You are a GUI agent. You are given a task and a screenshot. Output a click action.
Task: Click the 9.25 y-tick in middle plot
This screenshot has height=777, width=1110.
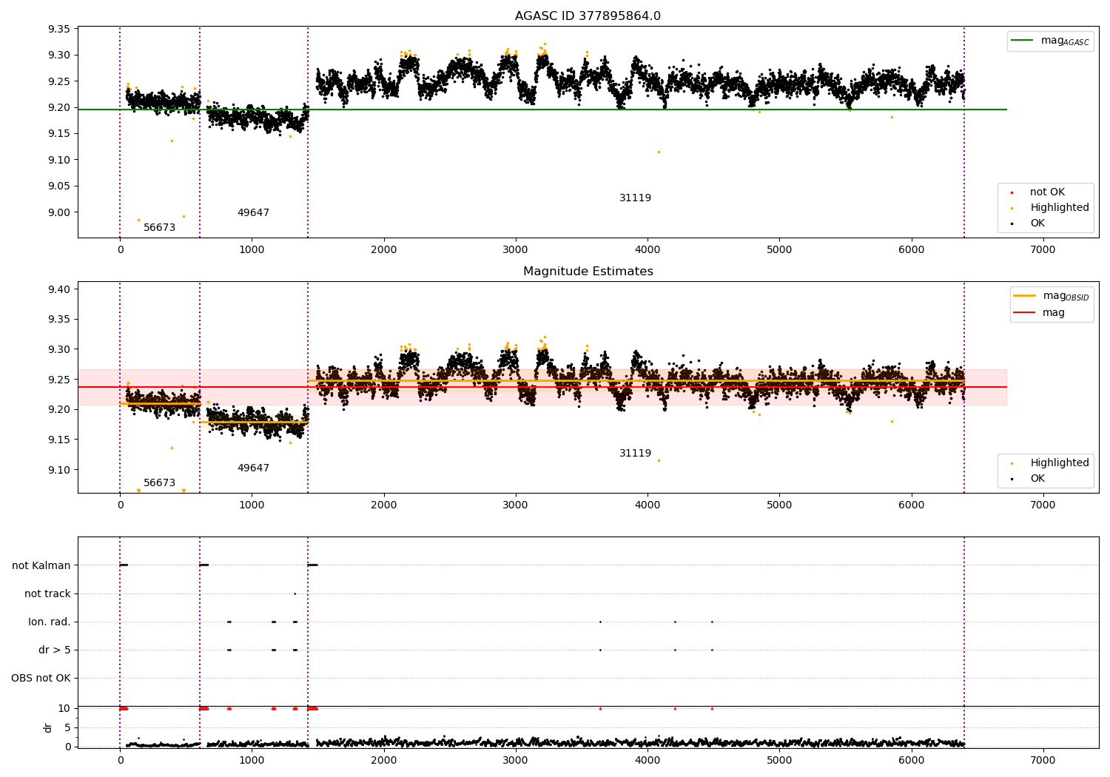[58, 380]
